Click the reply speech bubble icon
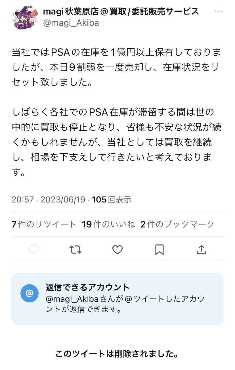235x370 pixels. [34, 250]
